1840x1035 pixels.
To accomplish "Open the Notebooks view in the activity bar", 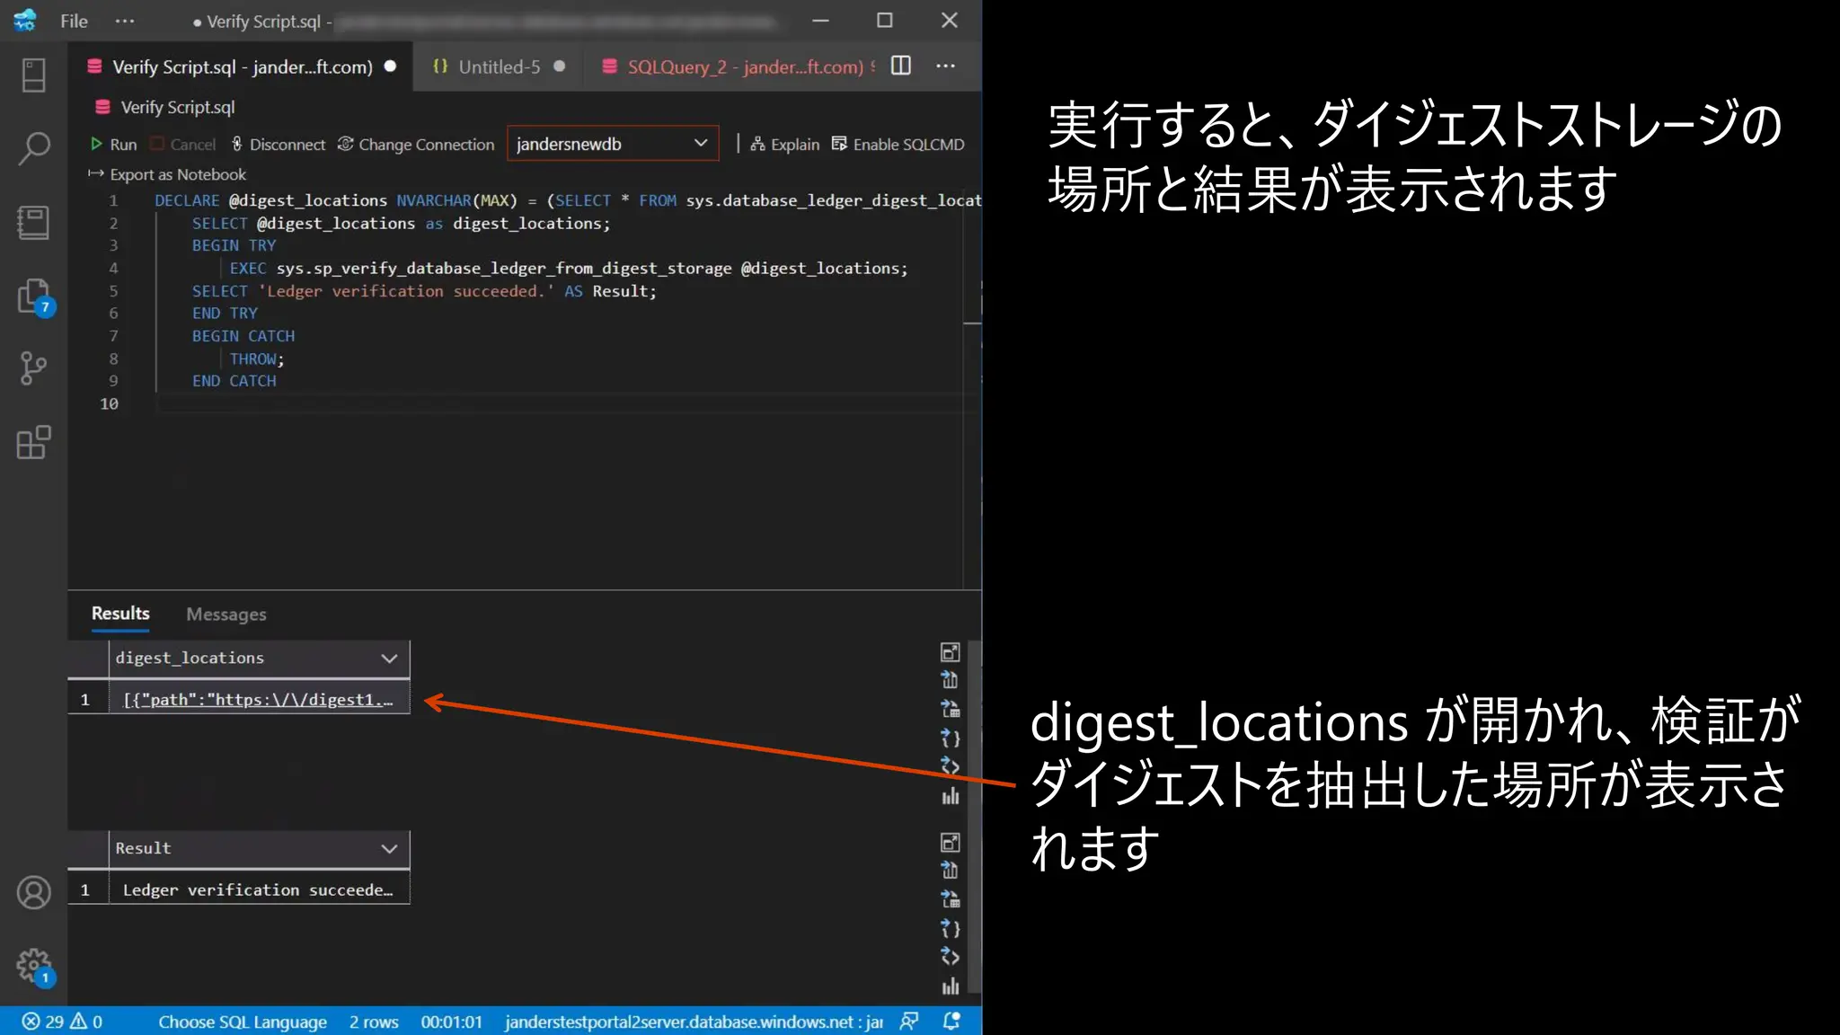I will [x=33, y=223].
